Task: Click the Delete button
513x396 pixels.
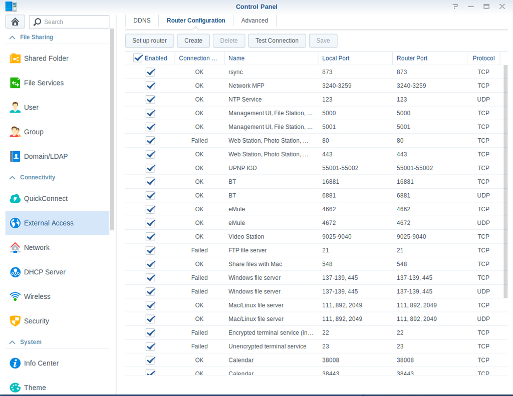Action: pyautogui.click(x=229, y=41)
